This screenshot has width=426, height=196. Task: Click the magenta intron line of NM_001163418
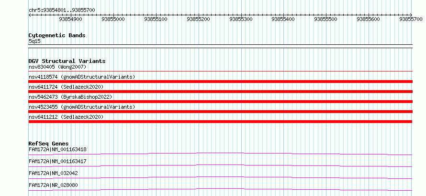pyautogui.click(x=220, y=154)
